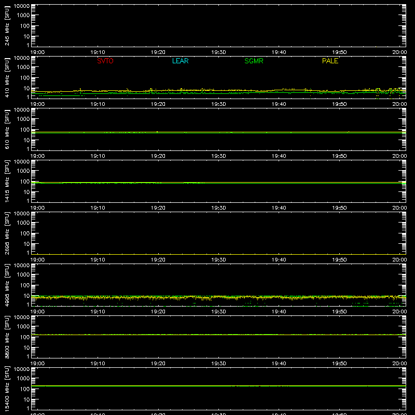Click 19:50 tick under the 245 MHz panel
Image resolution: width=415 pixels, height=415 pixels.
339,52
